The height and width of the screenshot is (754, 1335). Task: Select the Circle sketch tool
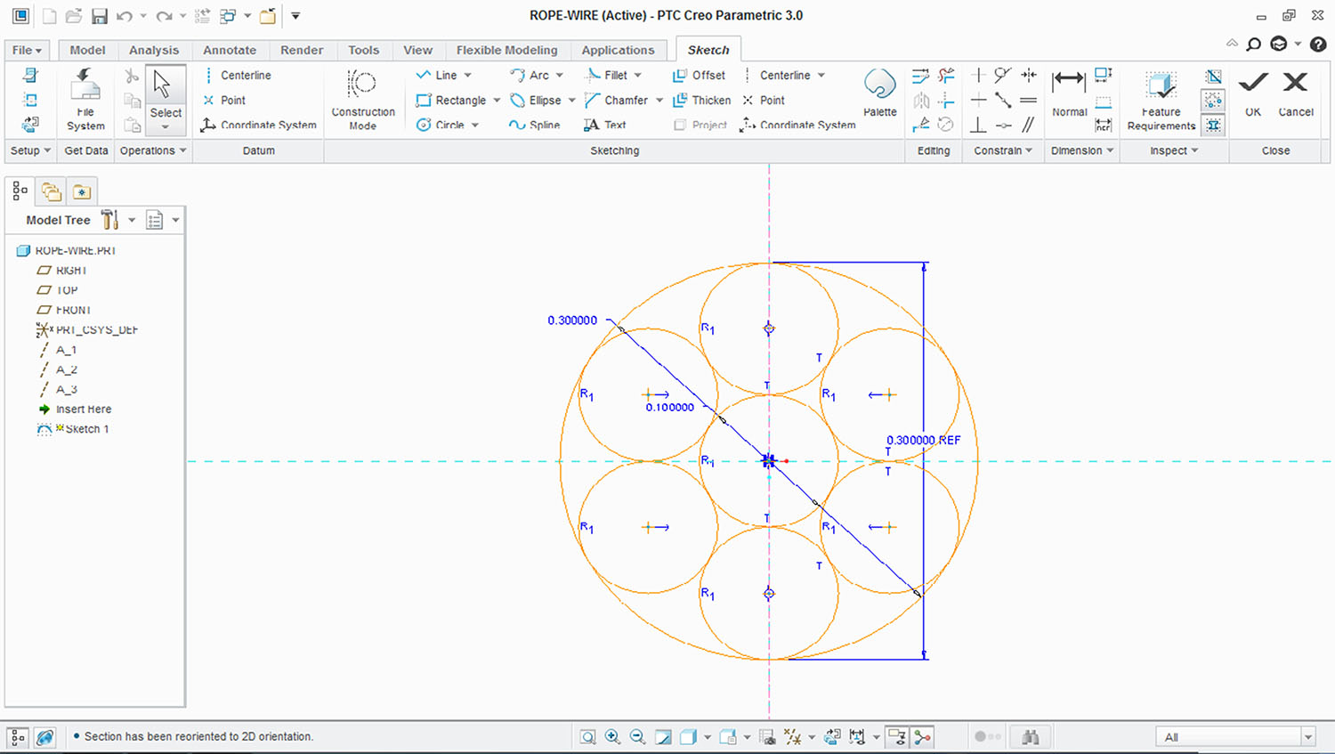(x=440, y=125)
